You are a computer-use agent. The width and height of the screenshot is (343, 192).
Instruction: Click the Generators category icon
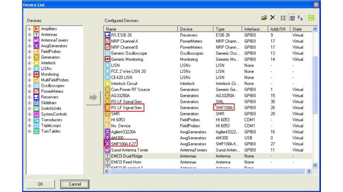[x=36, y=57]
